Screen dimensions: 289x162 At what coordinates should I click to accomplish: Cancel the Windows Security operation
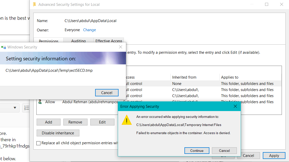pos(107,93)
